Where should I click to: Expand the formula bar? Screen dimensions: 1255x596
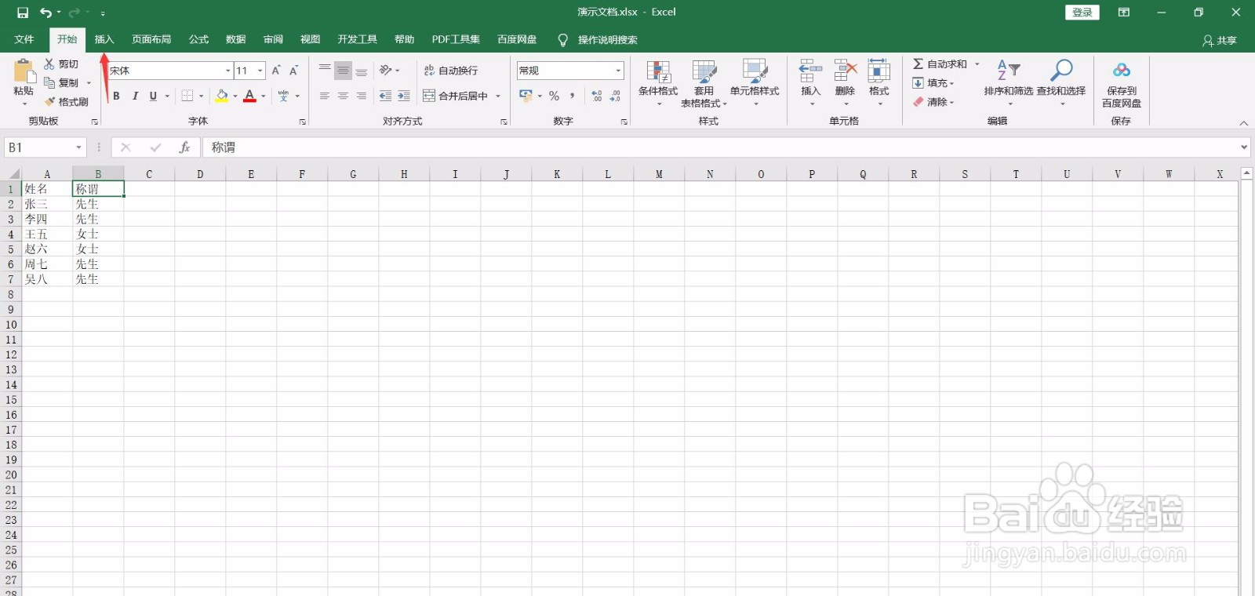(x=1244, y=147)
